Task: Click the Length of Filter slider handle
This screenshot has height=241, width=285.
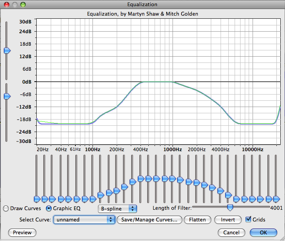Action: [230, 207]
